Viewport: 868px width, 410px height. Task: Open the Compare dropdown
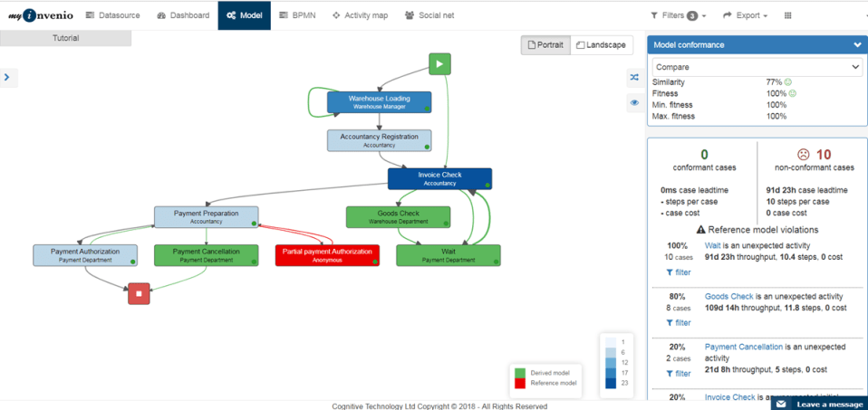(x=757, y=67)
